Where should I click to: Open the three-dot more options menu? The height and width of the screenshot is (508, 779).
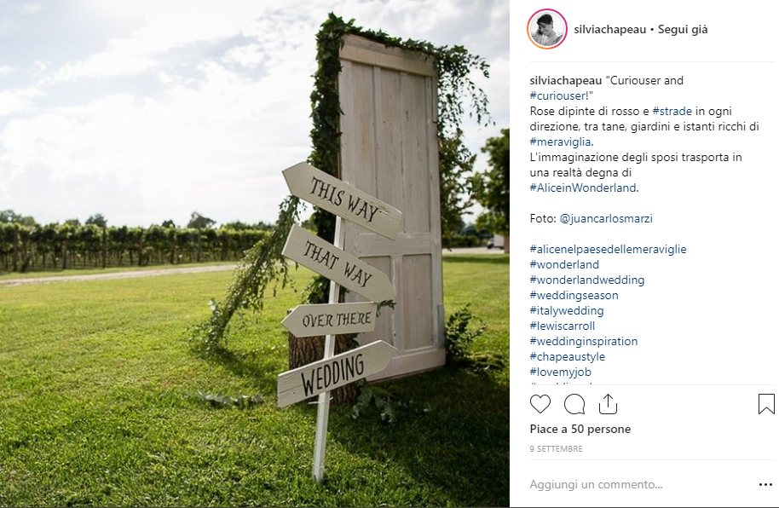[x=765, y=485]
